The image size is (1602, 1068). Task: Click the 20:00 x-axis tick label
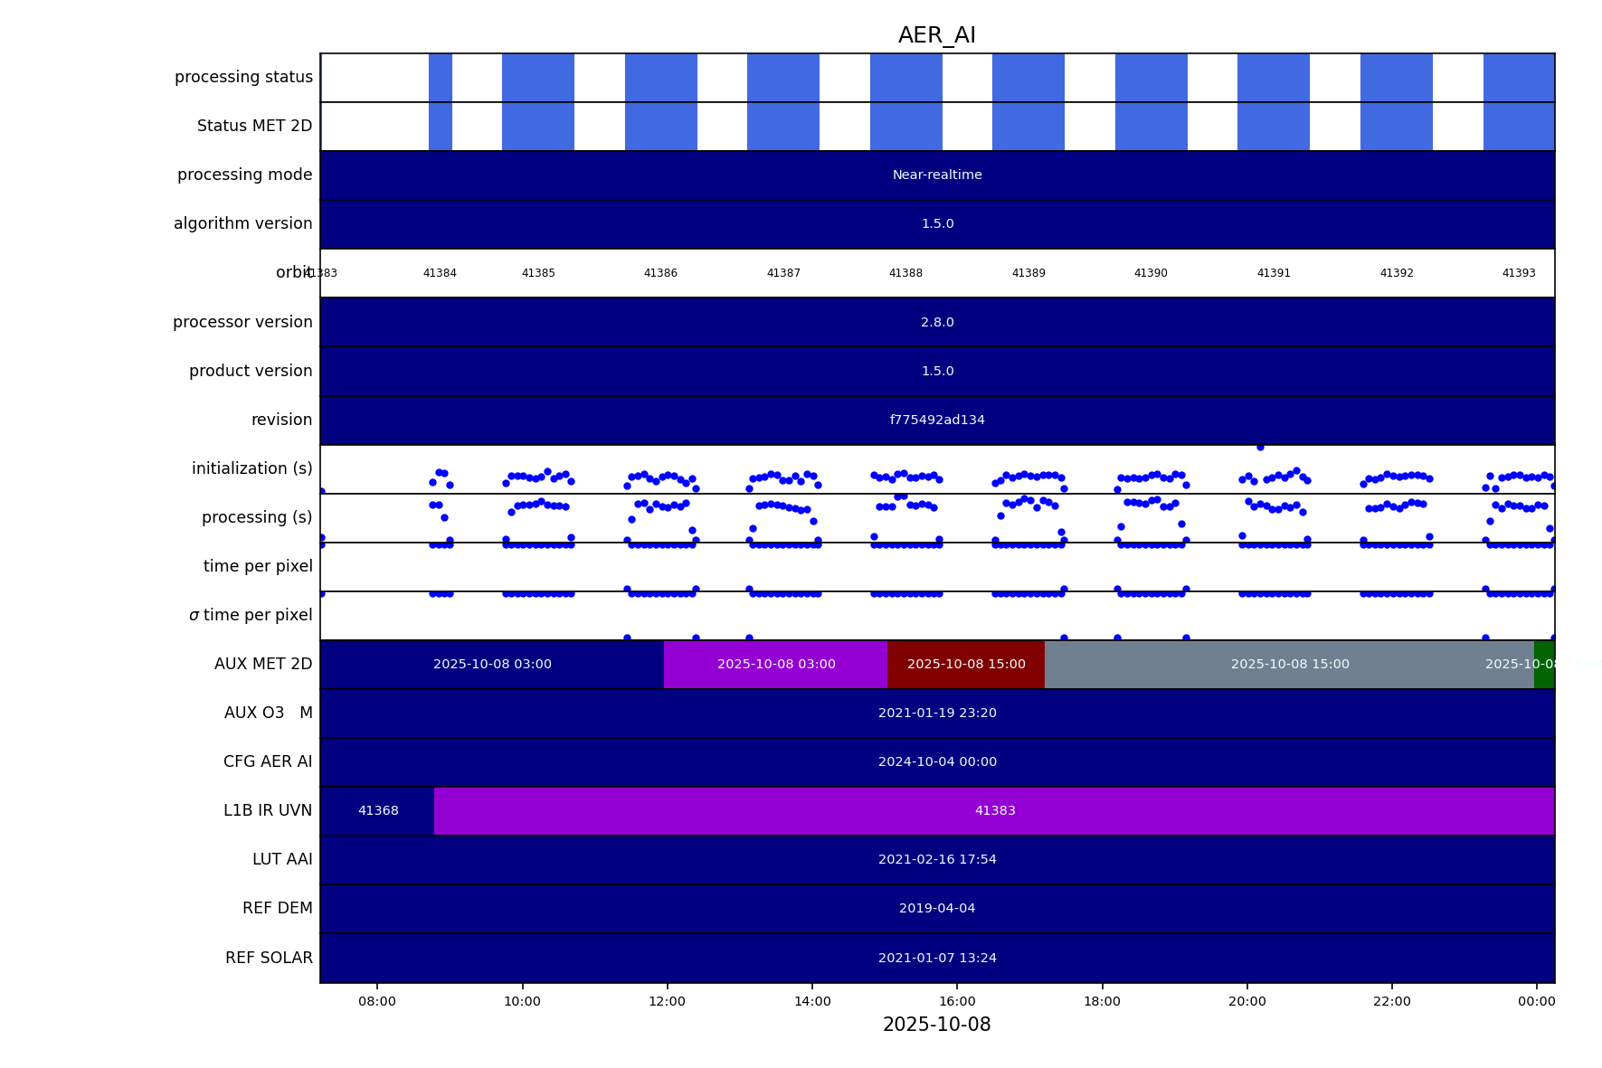[1247, 1001]
